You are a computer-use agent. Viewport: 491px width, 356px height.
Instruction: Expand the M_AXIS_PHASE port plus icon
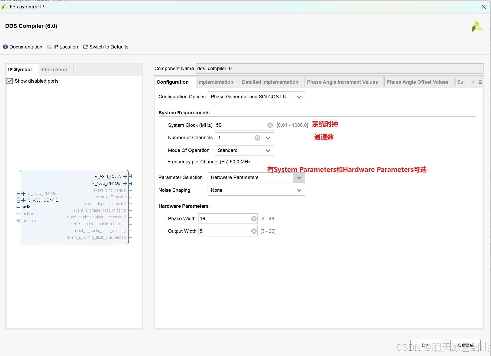point(125,183)
